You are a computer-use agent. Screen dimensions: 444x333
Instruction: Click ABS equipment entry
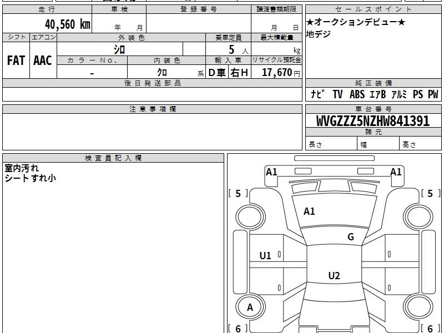coord(357,94)
